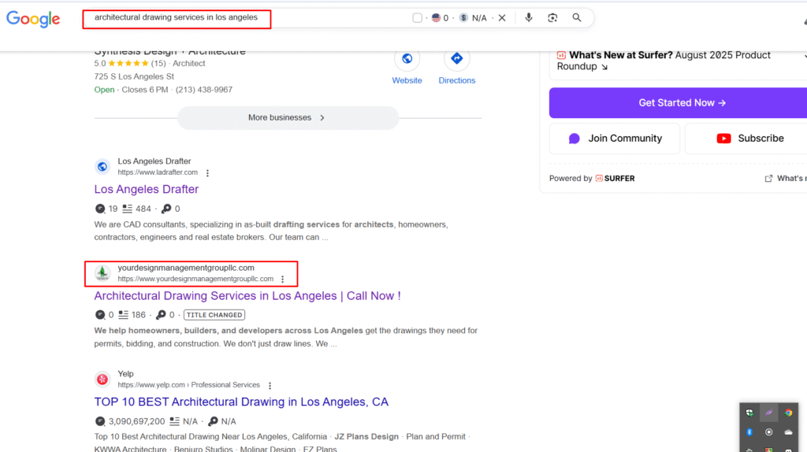Tick the checkbox in the search bar
The height and width of the screenshot is (452, 807).
click(x=418, y=18)
